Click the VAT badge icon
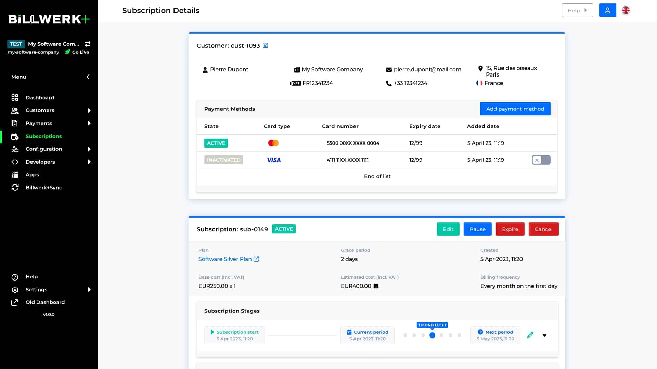 (295, 83)
